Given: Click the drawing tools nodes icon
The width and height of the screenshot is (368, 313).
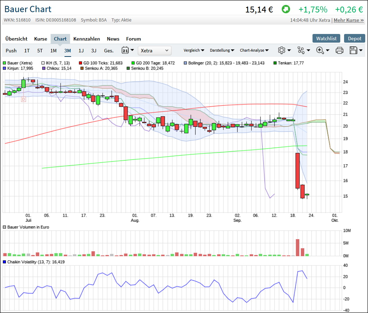Looking at the screenshot, I should (301, 51).
